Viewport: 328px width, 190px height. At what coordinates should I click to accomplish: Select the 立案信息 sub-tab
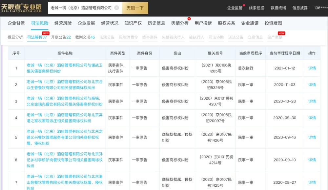pyautogui.click(x=255, y=37)
